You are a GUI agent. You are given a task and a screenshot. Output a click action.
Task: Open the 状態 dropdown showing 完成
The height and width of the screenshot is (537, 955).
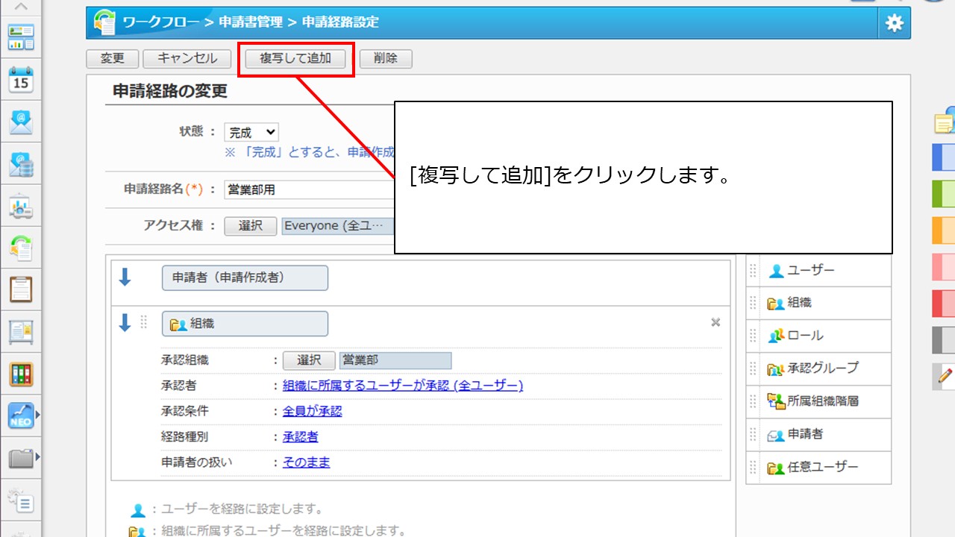coord(251,133)
